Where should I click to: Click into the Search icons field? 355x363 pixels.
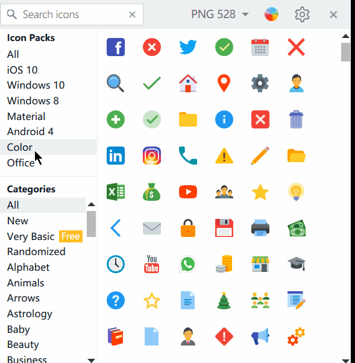tap(72, 14)
